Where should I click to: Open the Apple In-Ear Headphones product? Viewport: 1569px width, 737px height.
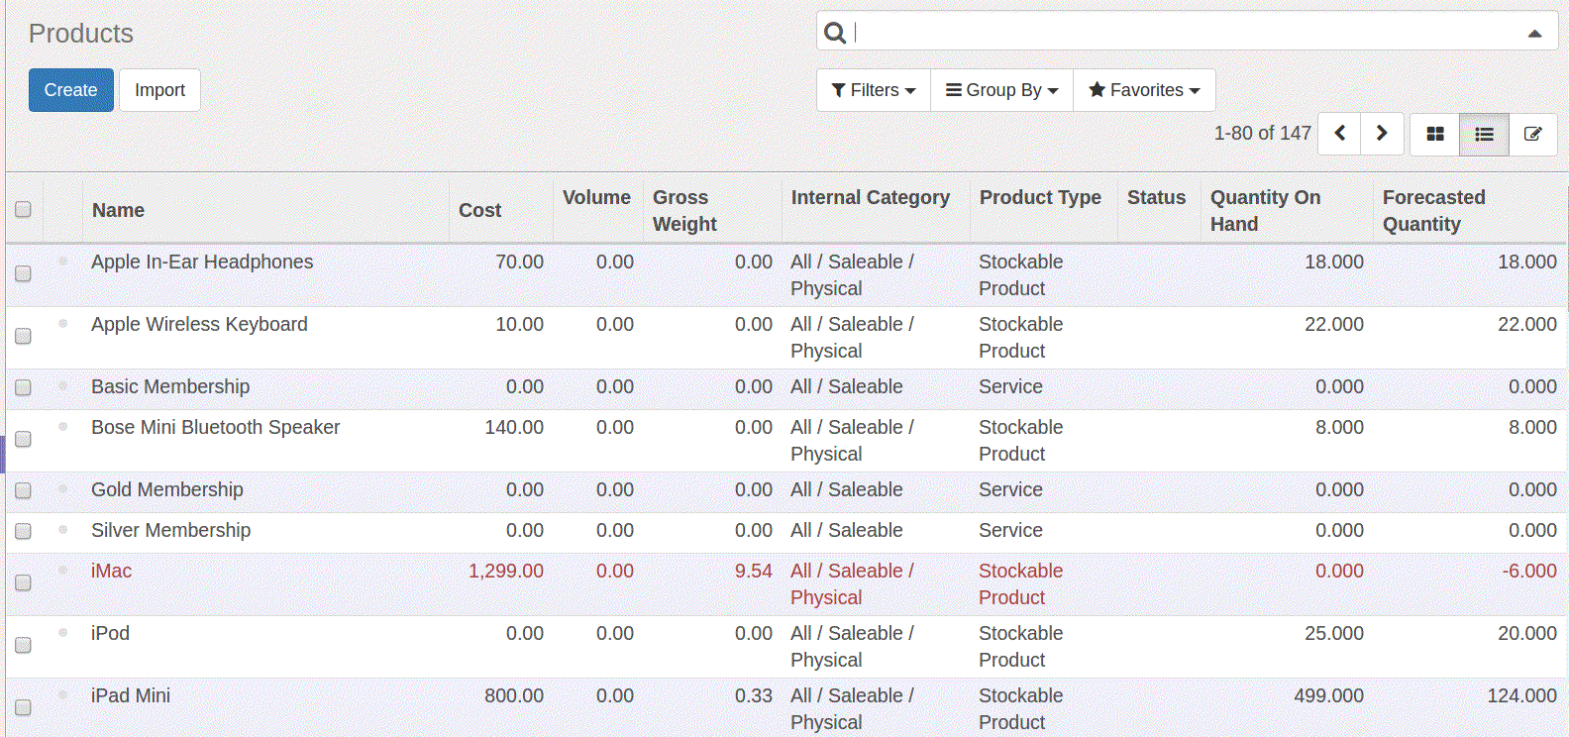coord(202,262)
